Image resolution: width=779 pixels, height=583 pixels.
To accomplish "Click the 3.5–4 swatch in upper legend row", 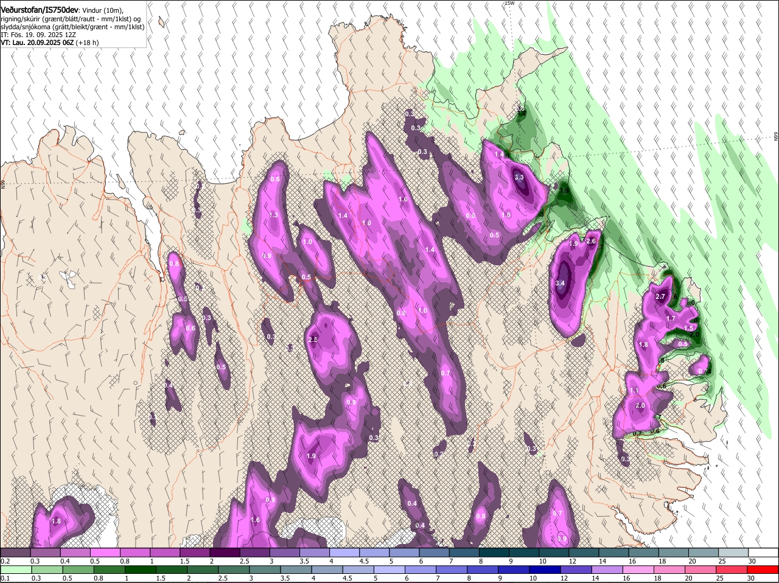I will [x=315, y=553].
